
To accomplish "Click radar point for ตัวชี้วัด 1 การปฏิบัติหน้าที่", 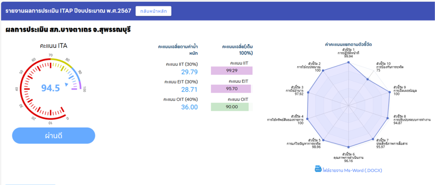I will coord(349,62).
